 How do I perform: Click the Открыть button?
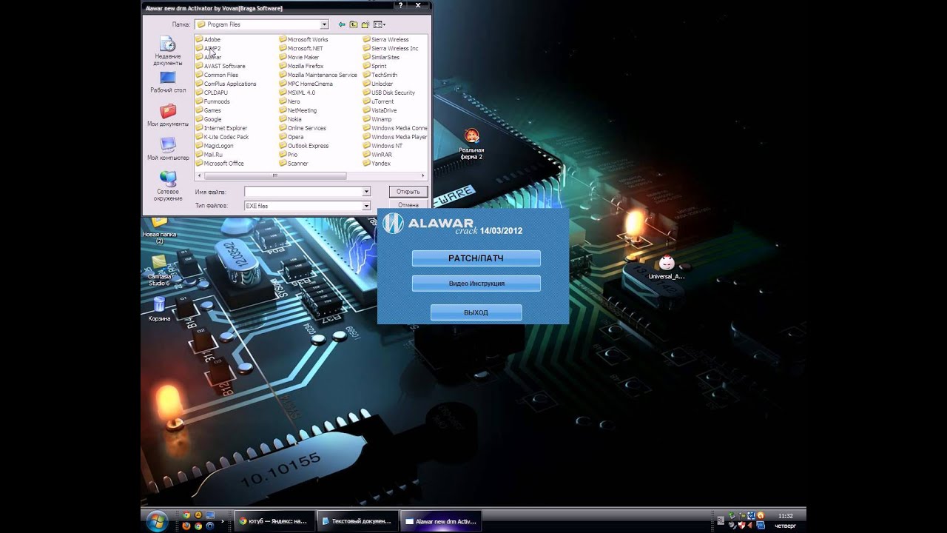[408, 192]
